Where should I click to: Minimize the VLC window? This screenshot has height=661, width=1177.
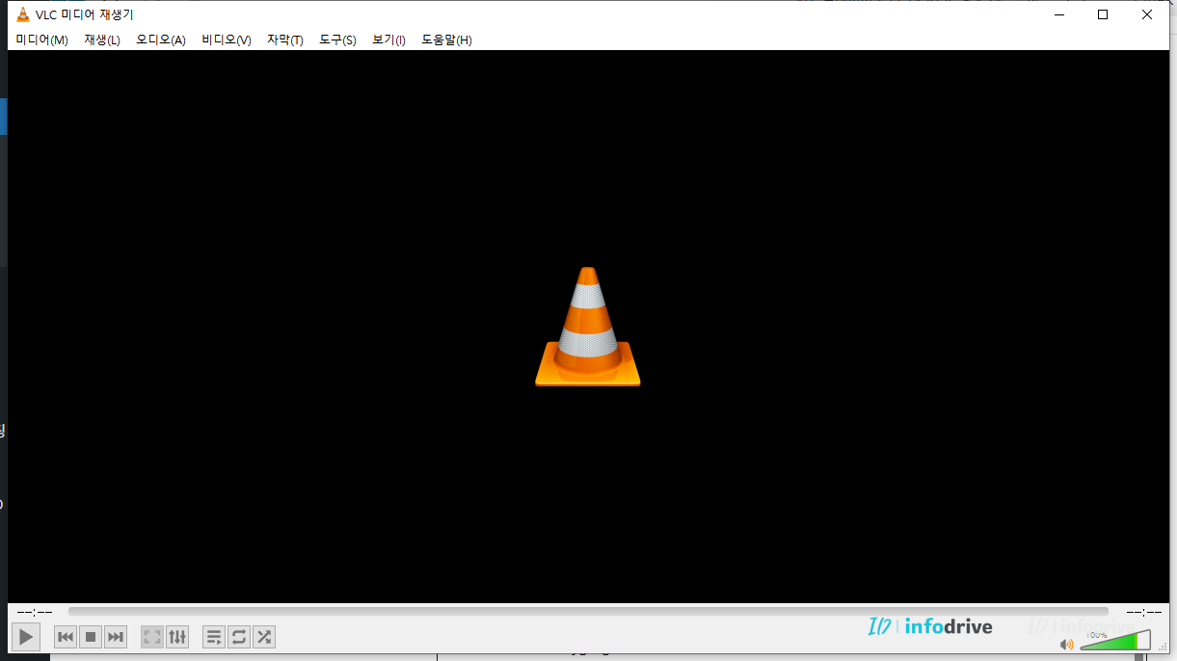point(1058,14)
